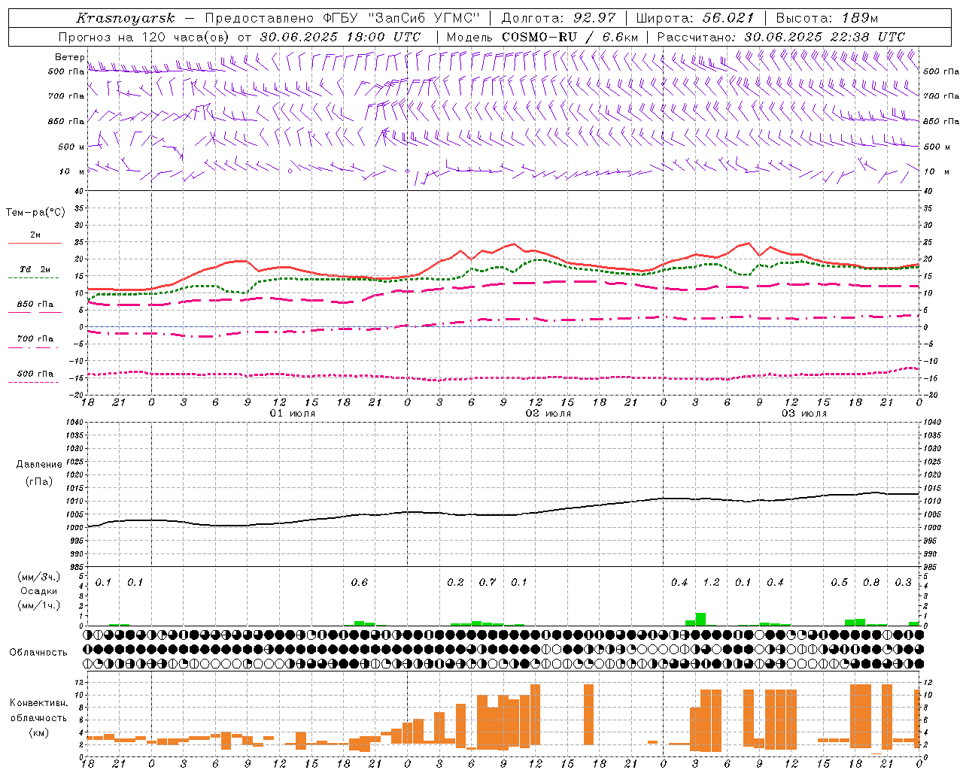963x770 pixels.
Task: Click the 0.2 precipitation amount value
Action: point(455,583)
